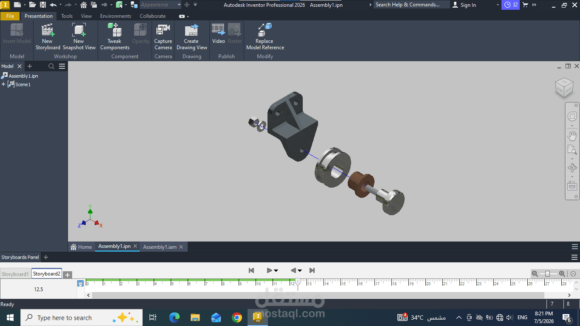Select the Pan hand tool
This screenshot has height=326, width=580.
(x=572, y=136)
